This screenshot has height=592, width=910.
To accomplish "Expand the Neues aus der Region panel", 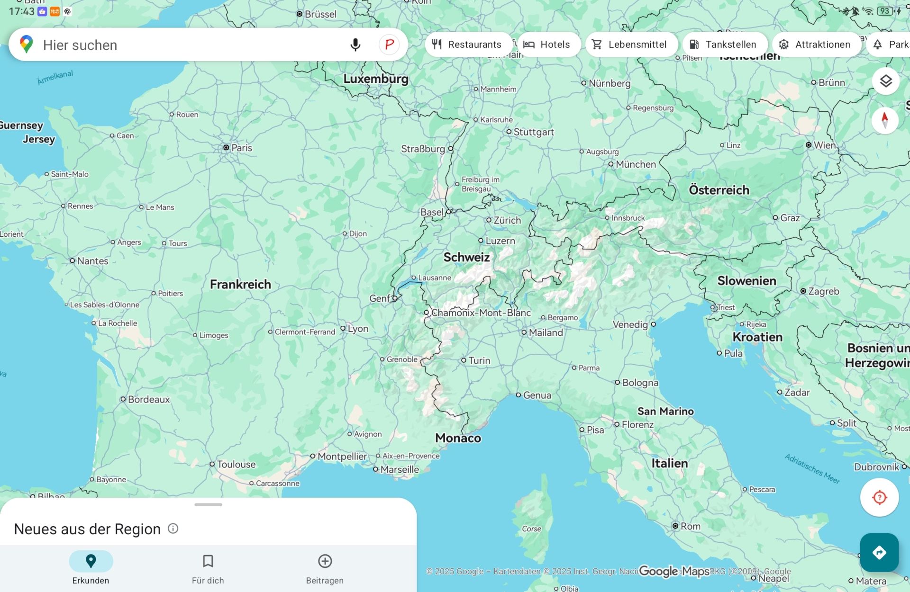I will coord(87,529).
